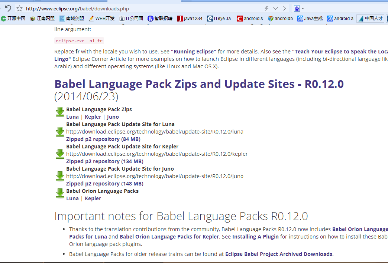Click the Kepler update-site URL text
Screen dimensions: 388x263
(157, 154)
